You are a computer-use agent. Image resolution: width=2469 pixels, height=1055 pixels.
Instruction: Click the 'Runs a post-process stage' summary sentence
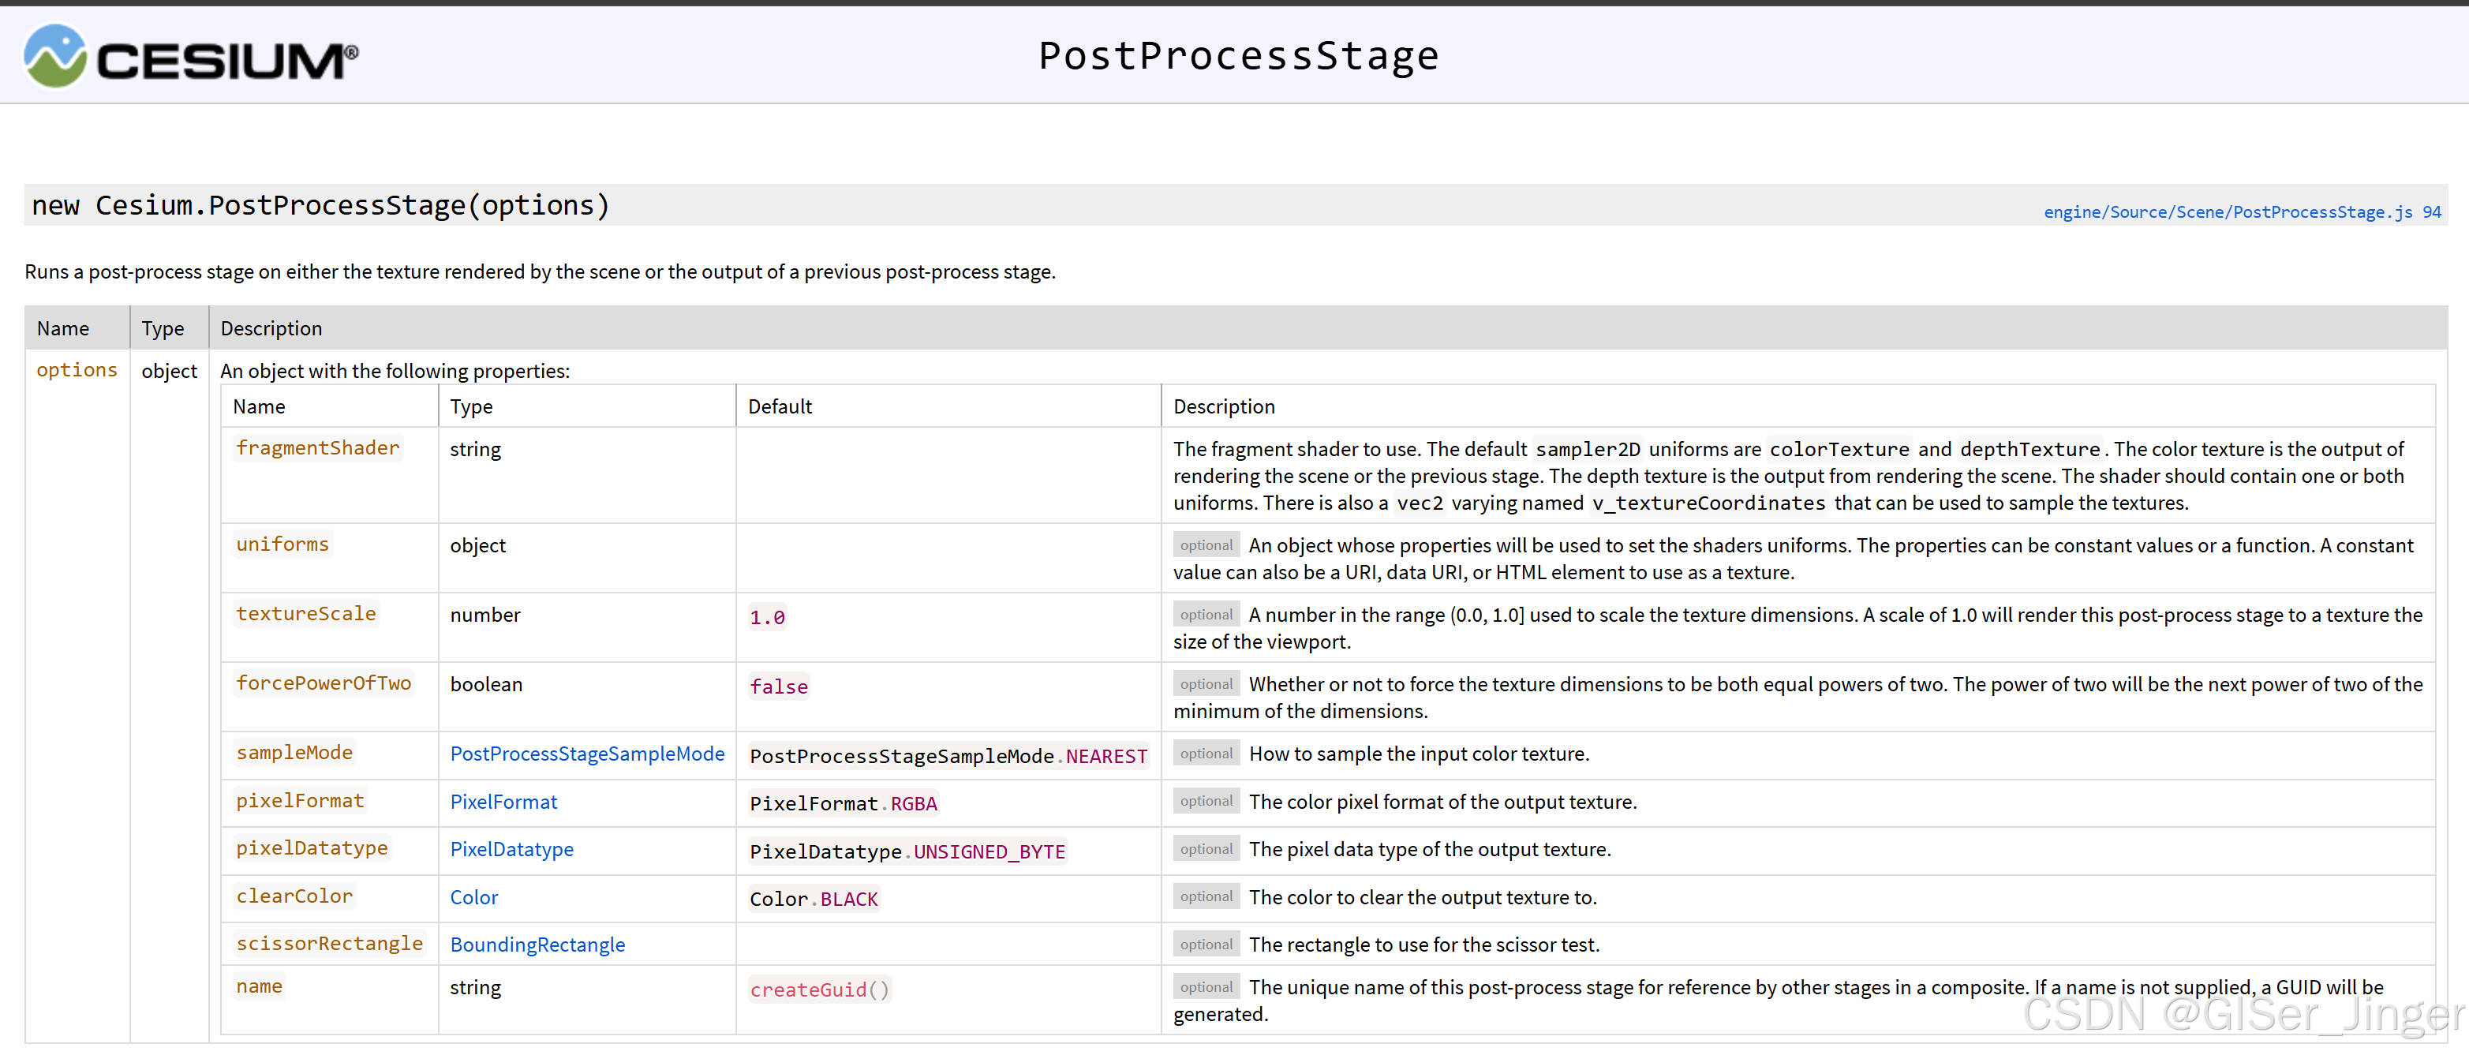tap(540, 272)
